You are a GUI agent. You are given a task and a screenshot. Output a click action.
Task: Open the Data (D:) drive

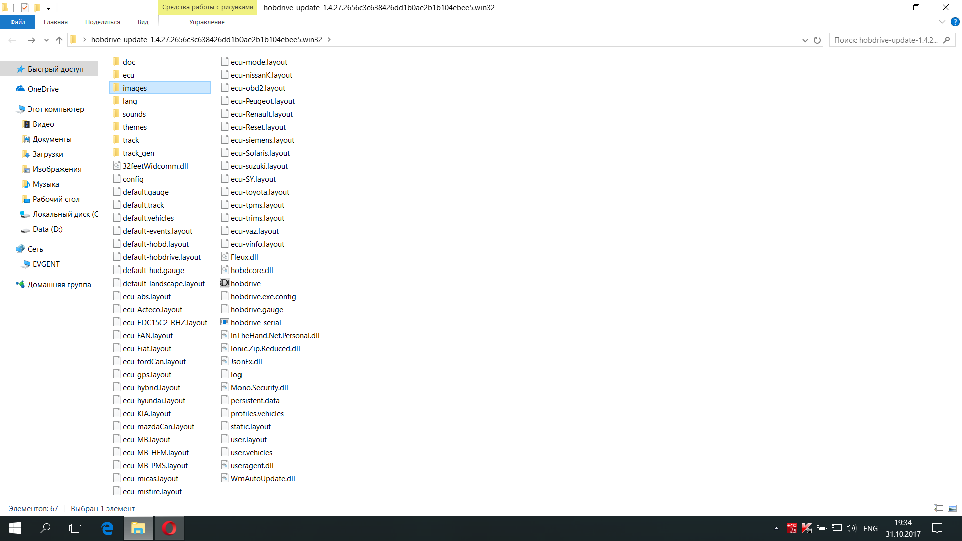point(47,229)
